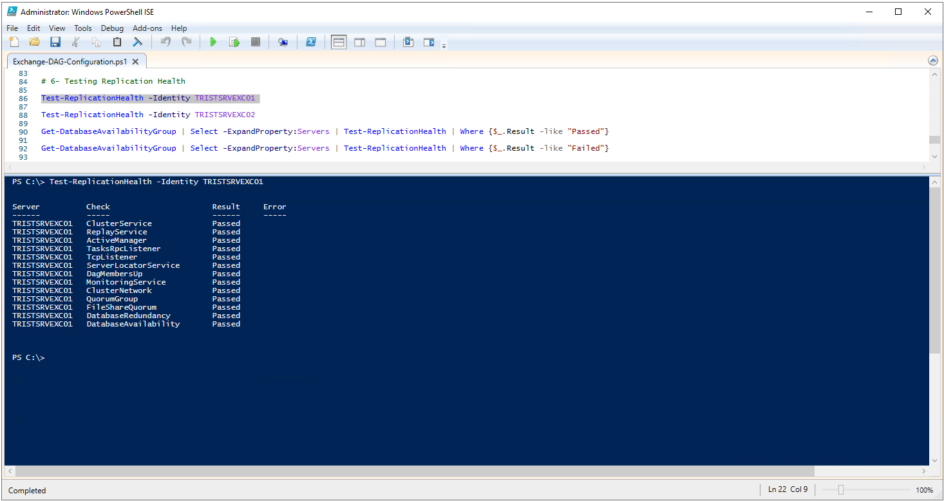Screen dimensions: 944x501
Task: Open the Edit menu
Action: (33, 28)
